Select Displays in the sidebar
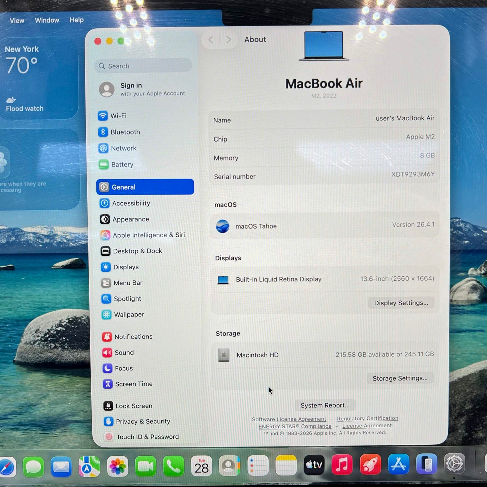The image size is (487, 487). pos(120,267)
